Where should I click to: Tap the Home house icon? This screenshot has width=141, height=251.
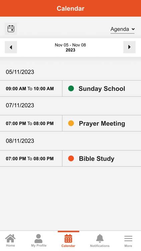[10, 239]
